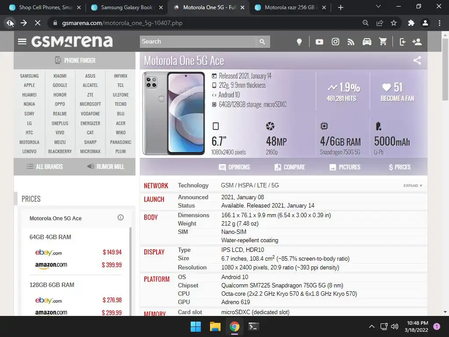Click browser forward arrow
Screen dimensions: 449x337
pyautogui.click(x=24, y=23)
